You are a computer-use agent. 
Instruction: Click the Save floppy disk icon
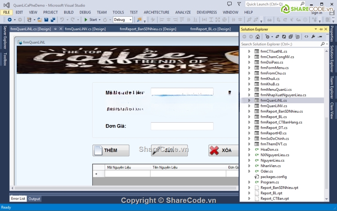pos(46,20)
